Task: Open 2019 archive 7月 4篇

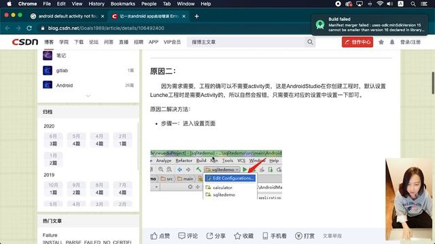Action: pyautogui.click(x=122, y=188)
